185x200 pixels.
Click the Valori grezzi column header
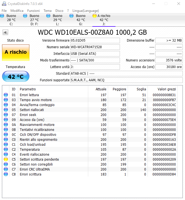point(162,89)
